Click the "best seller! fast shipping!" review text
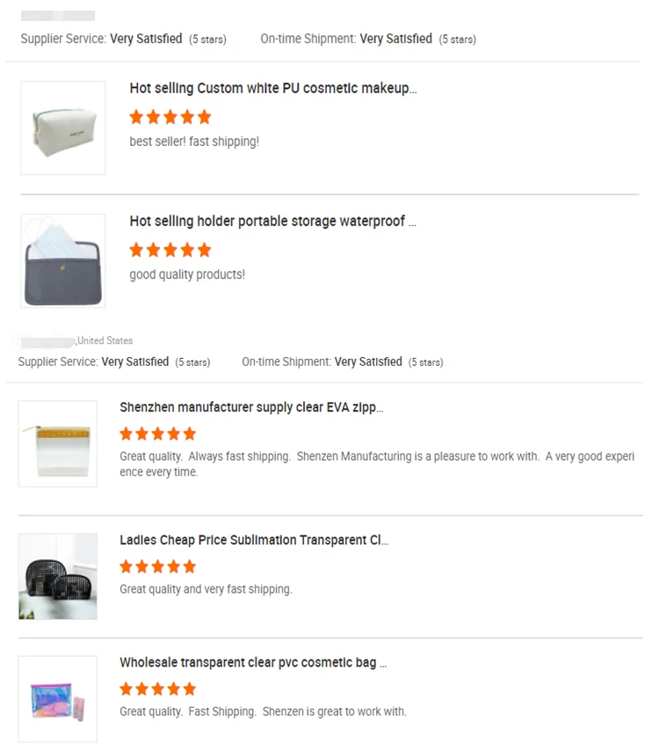The image size is (659, 752). coord(194,142)
